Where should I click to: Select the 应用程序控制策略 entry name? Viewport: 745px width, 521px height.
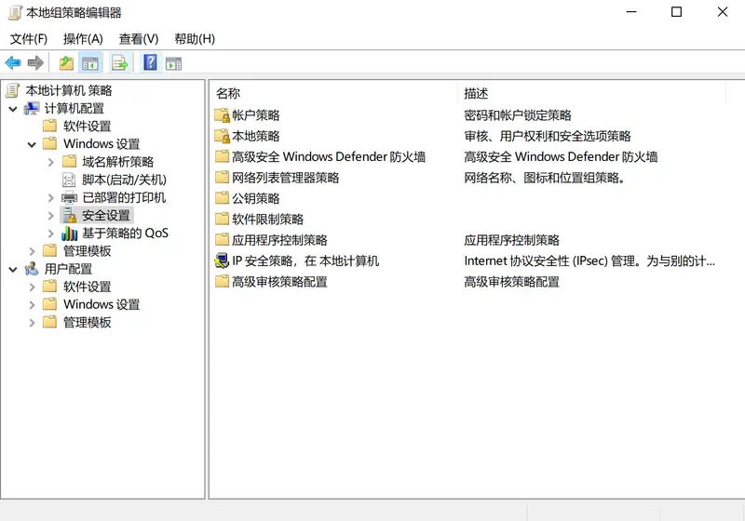279,240
